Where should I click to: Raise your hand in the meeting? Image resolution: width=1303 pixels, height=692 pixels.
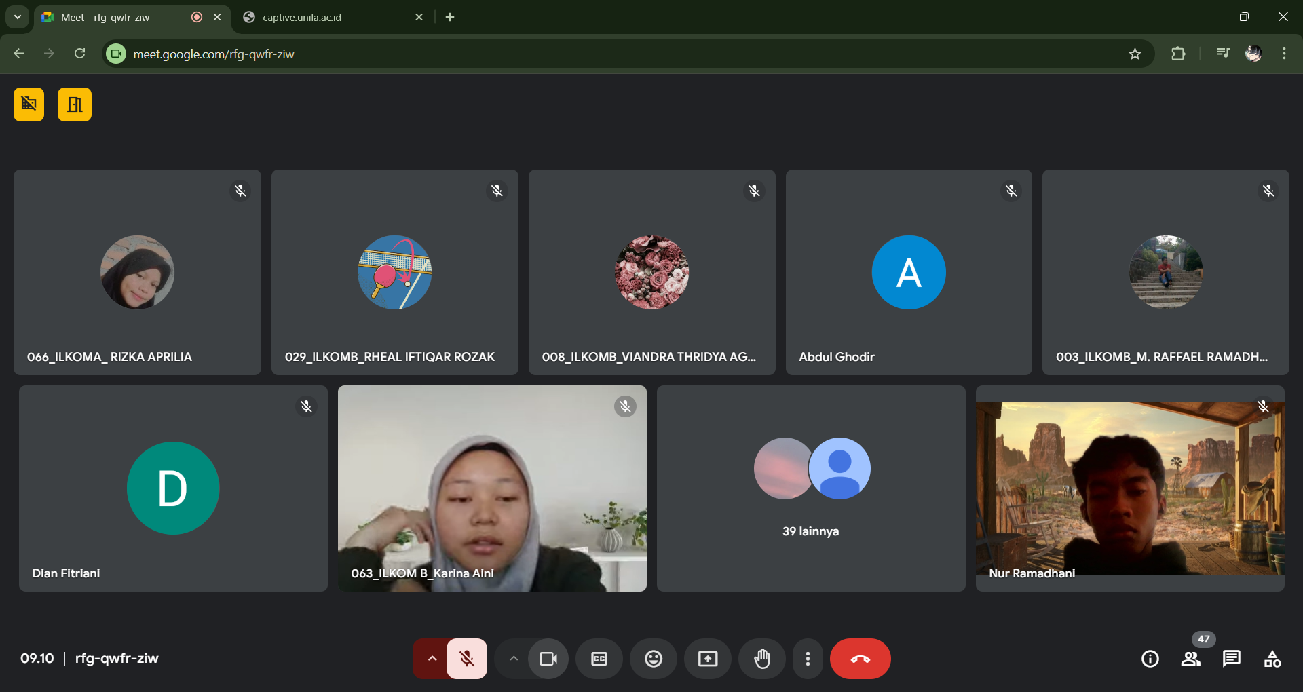pos(761,659)
